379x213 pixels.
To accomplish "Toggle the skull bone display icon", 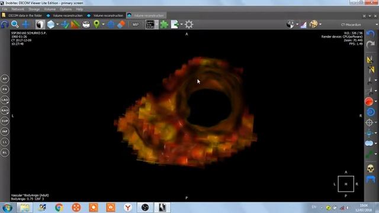I will pyautogui.click(x=371, y=169).
